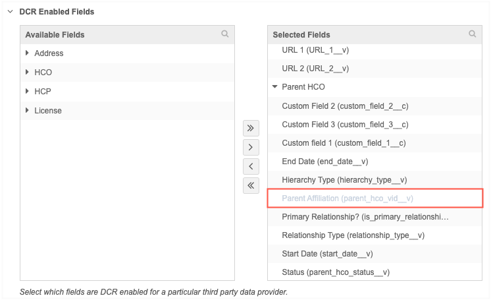Collapse the DCR Enabled Fields section

click(10, 12)
